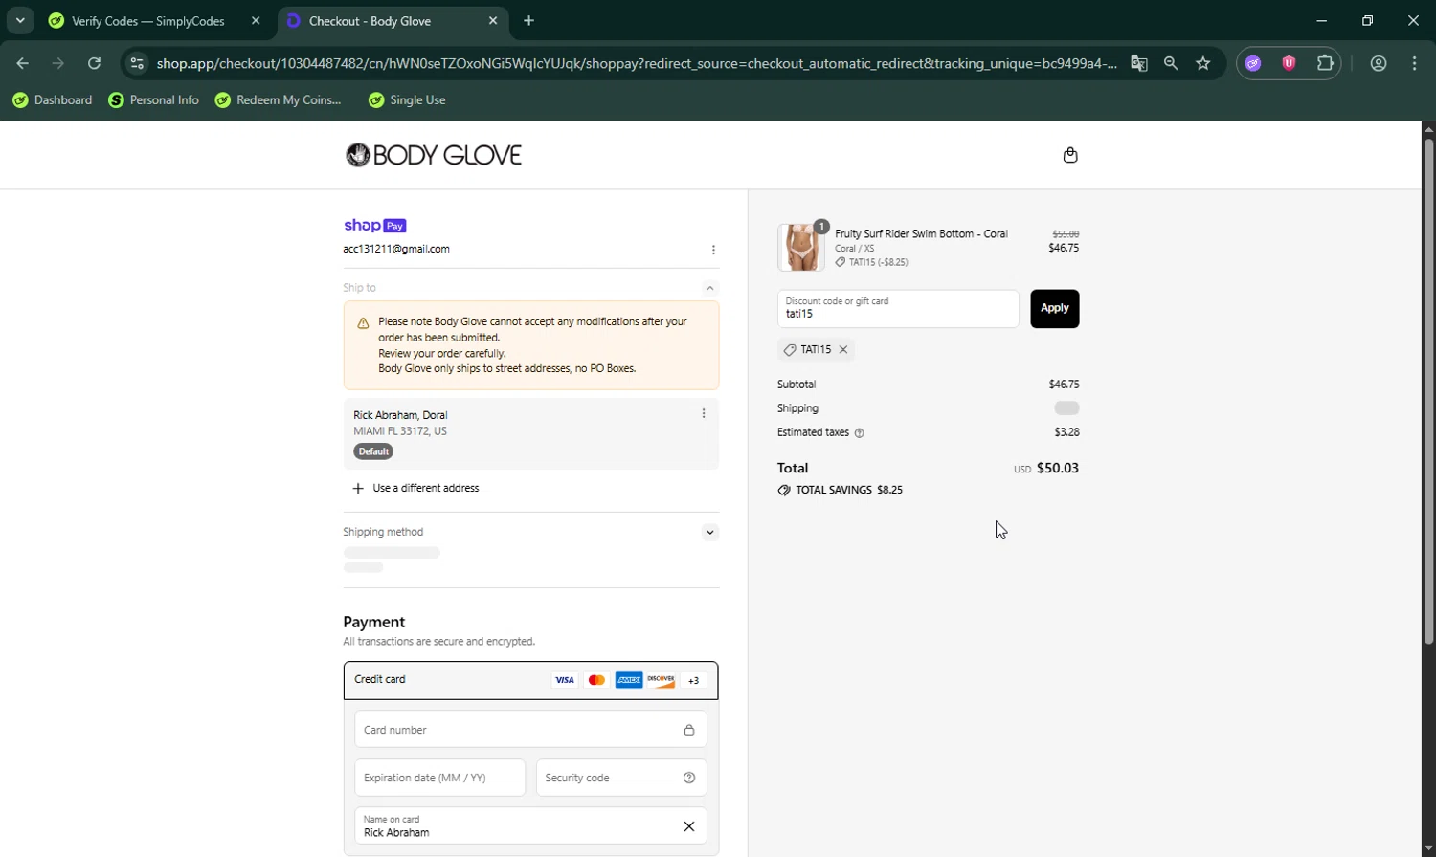Open the shopping bag cart icon

point(1070,155)
